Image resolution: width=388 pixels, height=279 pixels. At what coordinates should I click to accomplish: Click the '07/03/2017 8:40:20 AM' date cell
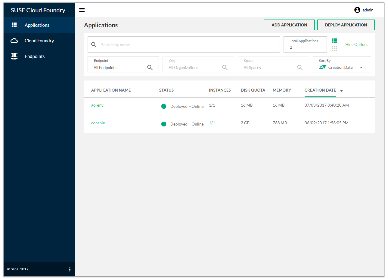(327, 105)
